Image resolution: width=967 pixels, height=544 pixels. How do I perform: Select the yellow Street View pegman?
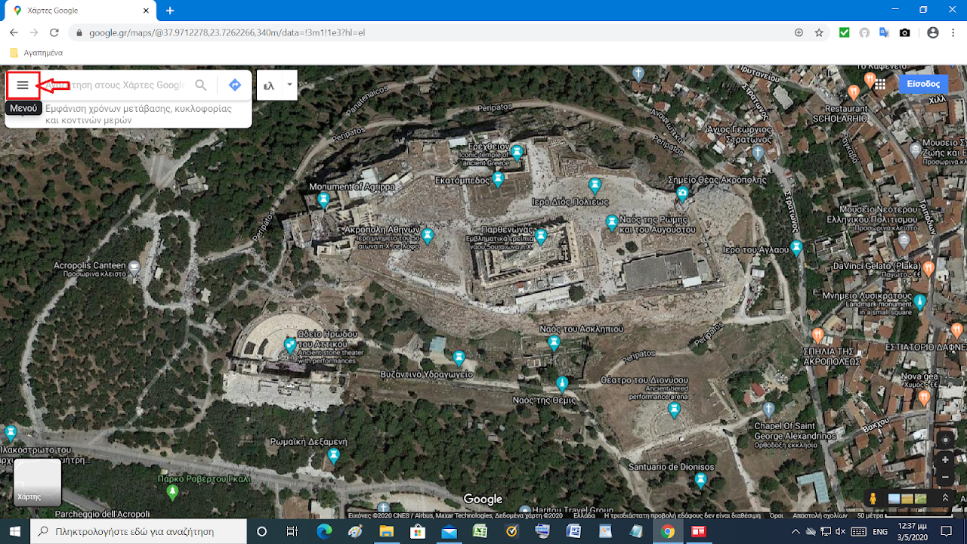873,499
